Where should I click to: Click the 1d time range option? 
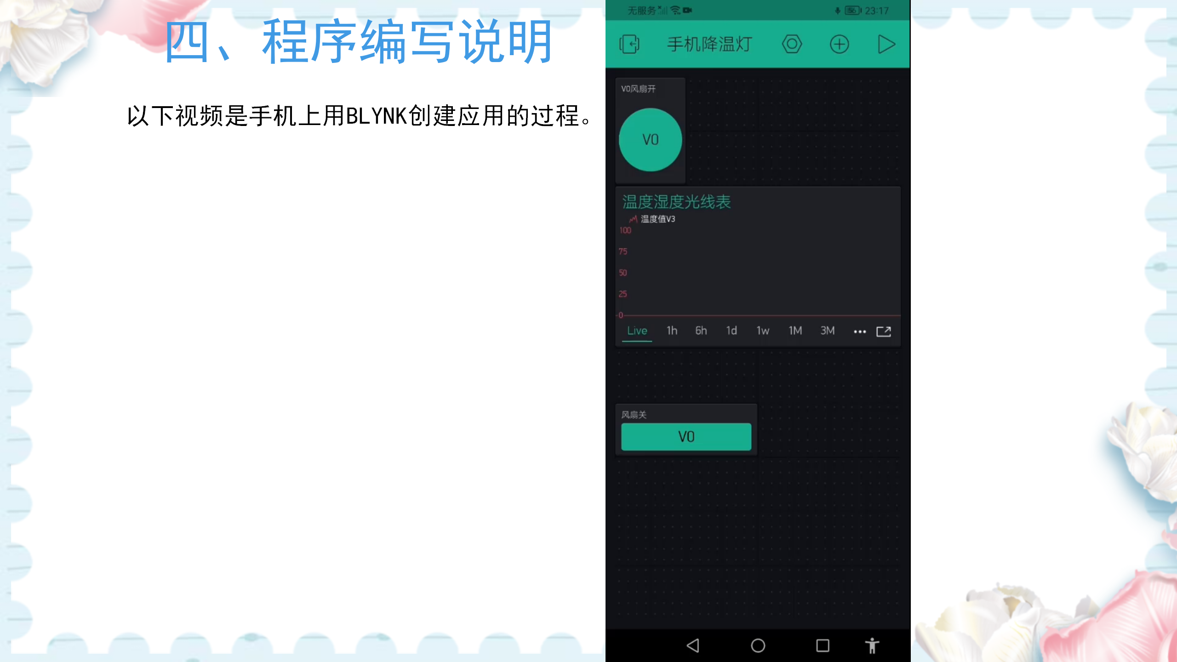point(731,331)
